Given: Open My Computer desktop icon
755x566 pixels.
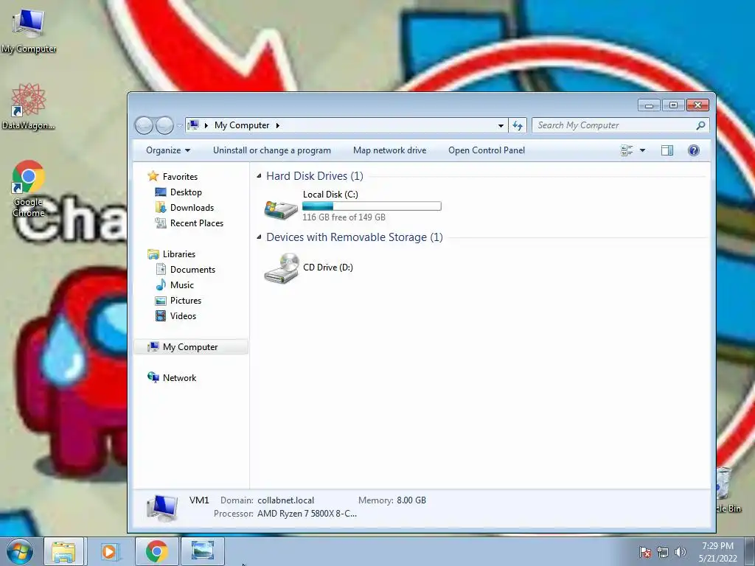Looking at the screenshot, I should coord(28,30).
